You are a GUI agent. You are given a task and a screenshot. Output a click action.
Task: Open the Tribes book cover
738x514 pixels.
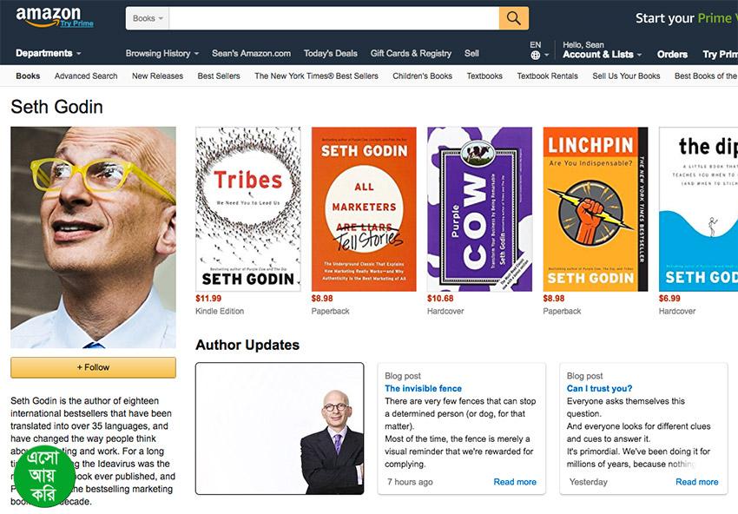248,209
